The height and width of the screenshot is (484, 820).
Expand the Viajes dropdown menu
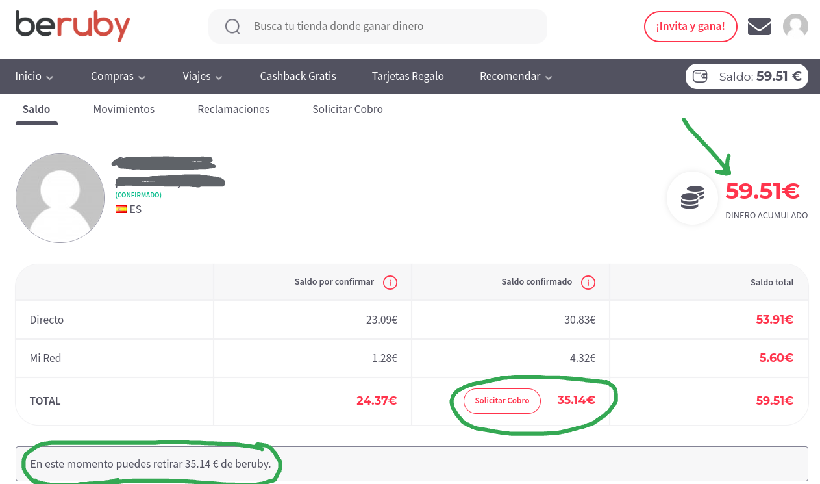tap(203, 77)
